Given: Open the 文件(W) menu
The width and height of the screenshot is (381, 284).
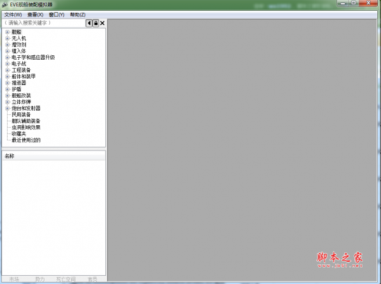Looking at the screenshot, I should 13,15.
